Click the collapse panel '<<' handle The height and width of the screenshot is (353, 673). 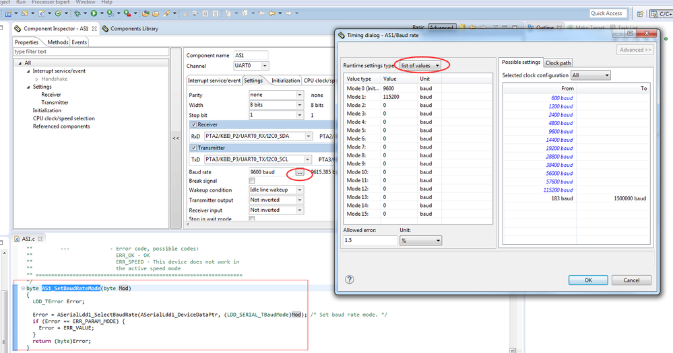[x=176, y=139]
